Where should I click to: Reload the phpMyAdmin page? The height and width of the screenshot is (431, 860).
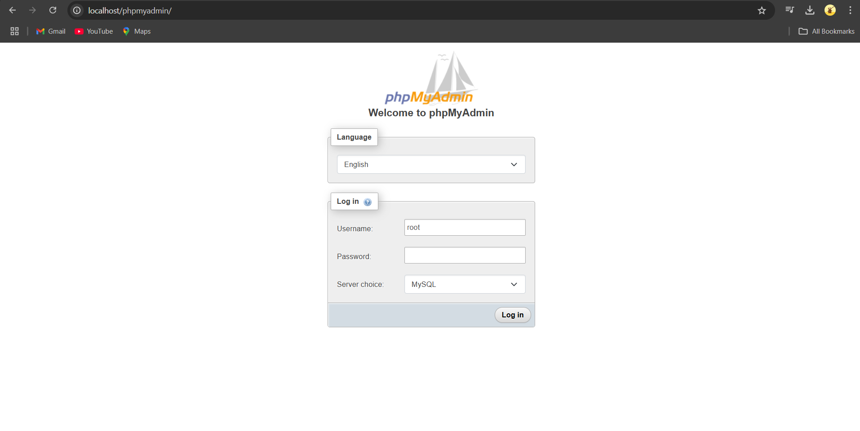tap(53, 10)
